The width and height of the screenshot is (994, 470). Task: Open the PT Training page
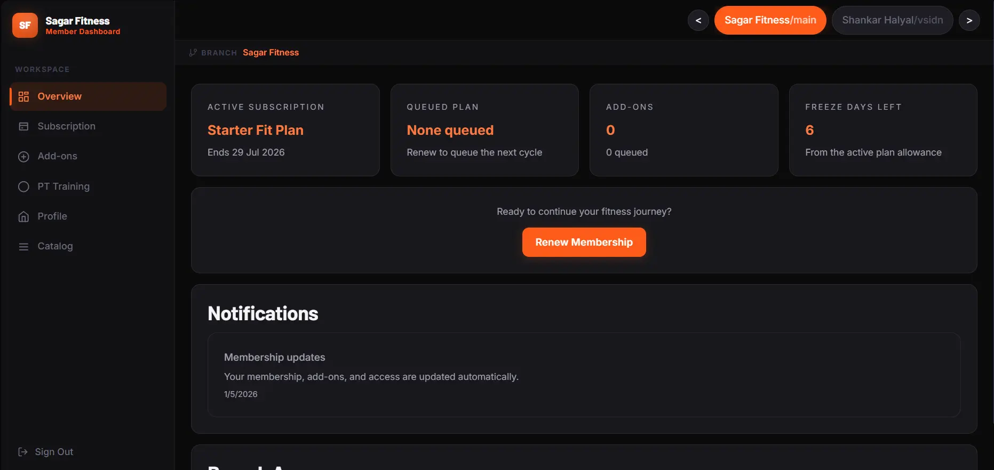click(x=88, y=187)
